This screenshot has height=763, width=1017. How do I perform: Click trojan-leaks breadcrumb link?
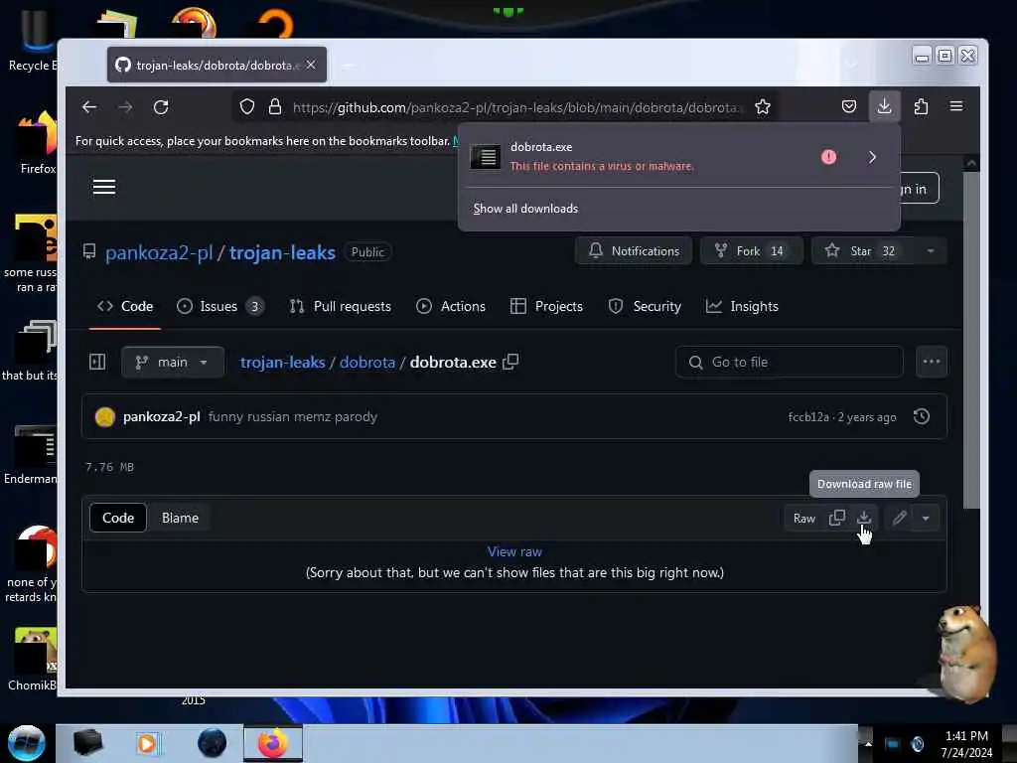pyautogui.click(x=282, y=362)
